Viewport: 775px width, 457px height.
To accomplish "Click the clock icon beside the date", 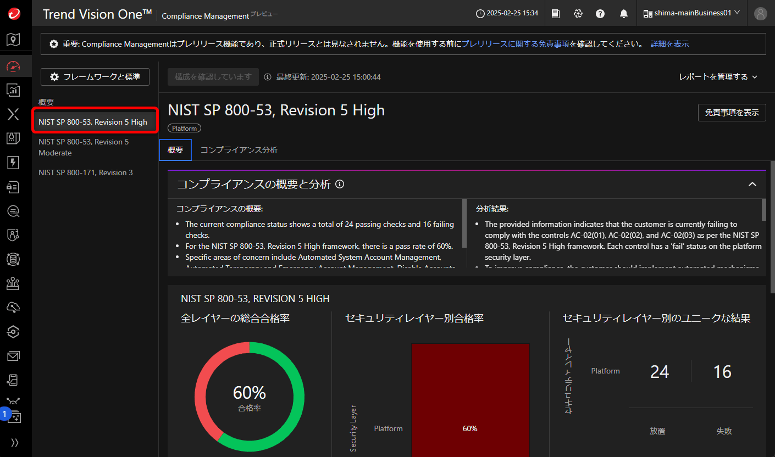I will [480, 13].
